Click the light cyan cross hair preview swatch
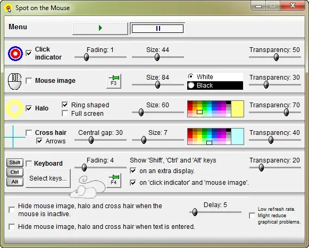Screen dimensions: 309x248 click(237, 136)
